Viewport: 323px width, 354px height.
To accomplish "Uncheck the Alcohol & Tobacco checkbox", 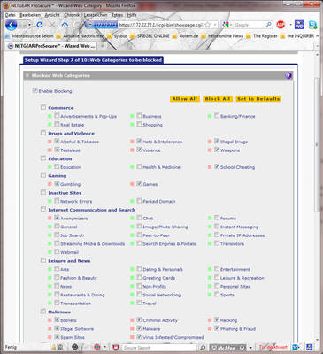I will coord(57,142).
